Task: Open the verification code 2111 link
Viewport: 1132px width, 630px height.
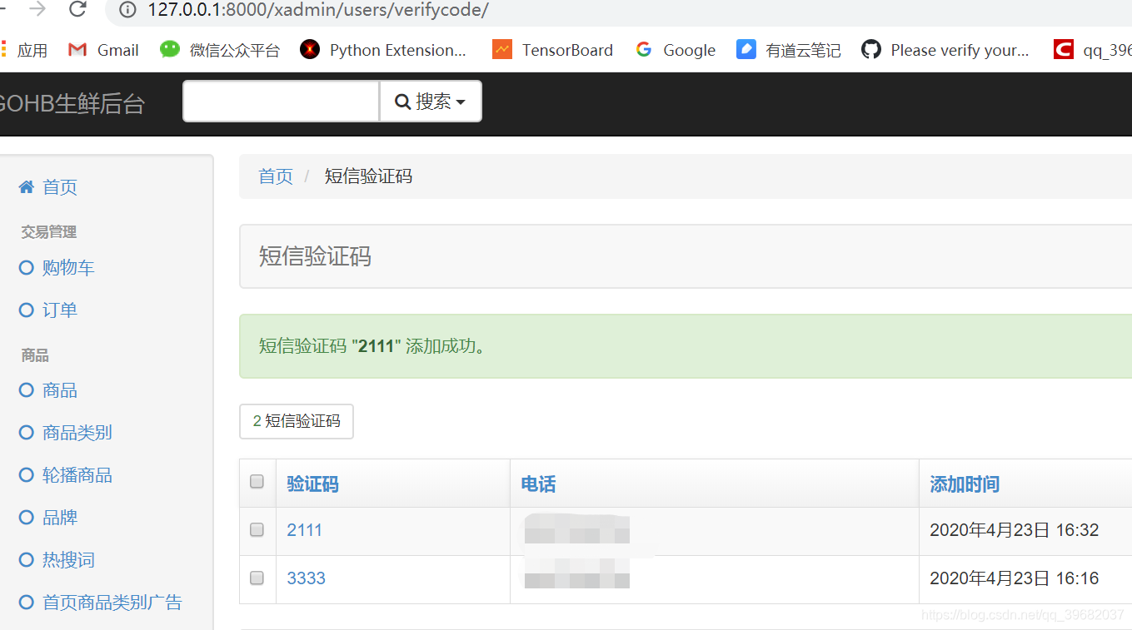Action: point(304,530)
